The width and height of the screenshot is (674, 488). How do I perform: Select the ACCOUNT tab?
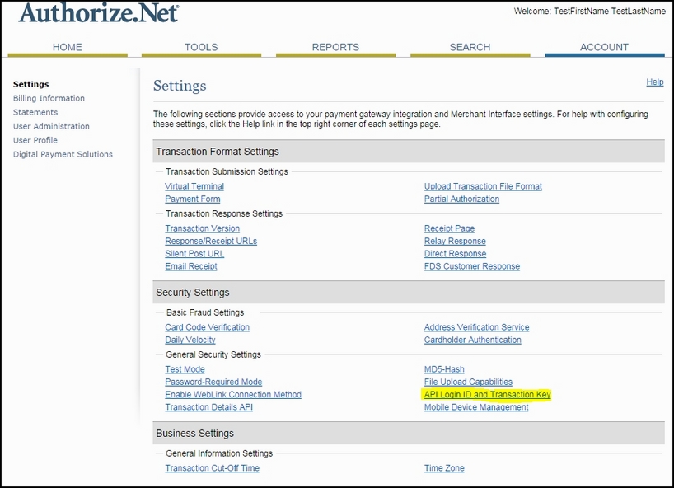(x=604, y=47)
